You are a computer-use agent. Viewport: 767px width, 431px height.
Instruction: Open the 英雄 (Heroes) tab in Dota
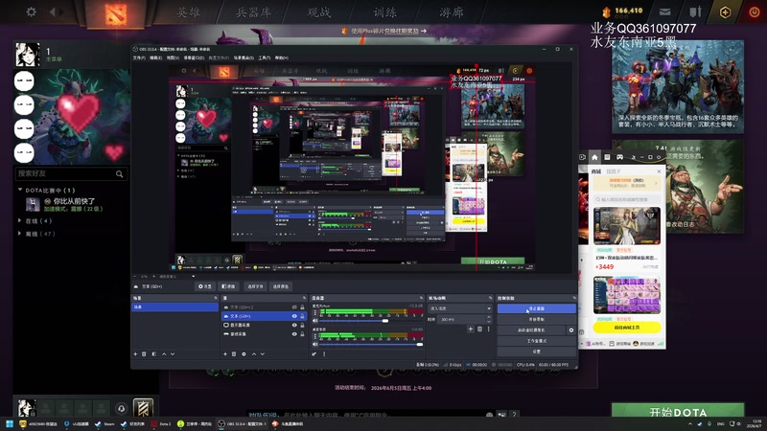pyautogui.click(x=188, y=12)
